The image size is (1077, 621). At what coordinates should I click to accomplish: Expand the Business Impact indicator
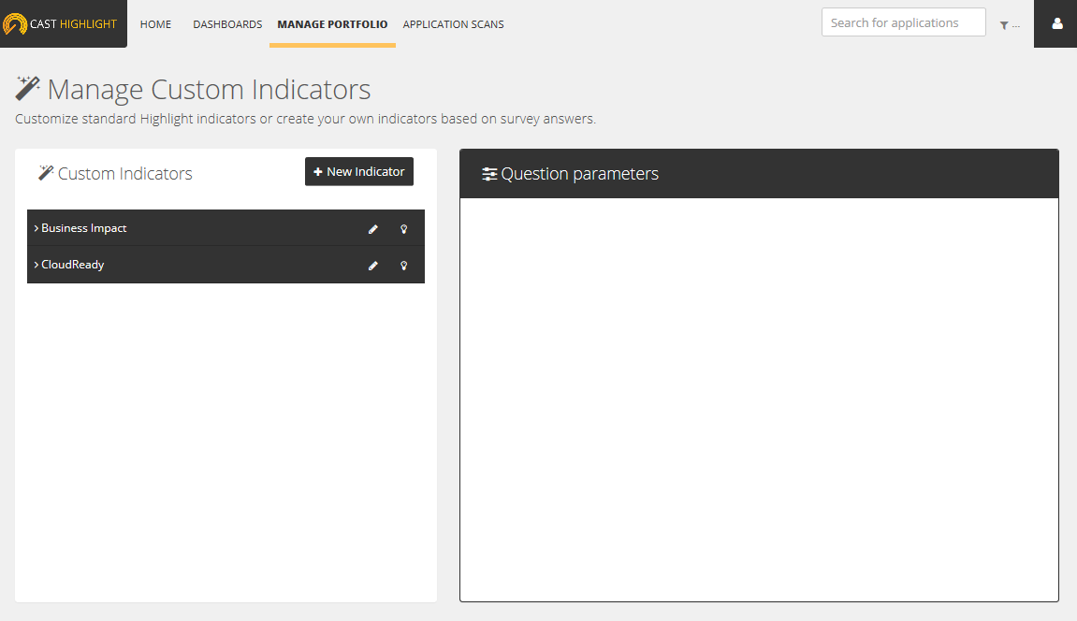(x=83, y=228)
